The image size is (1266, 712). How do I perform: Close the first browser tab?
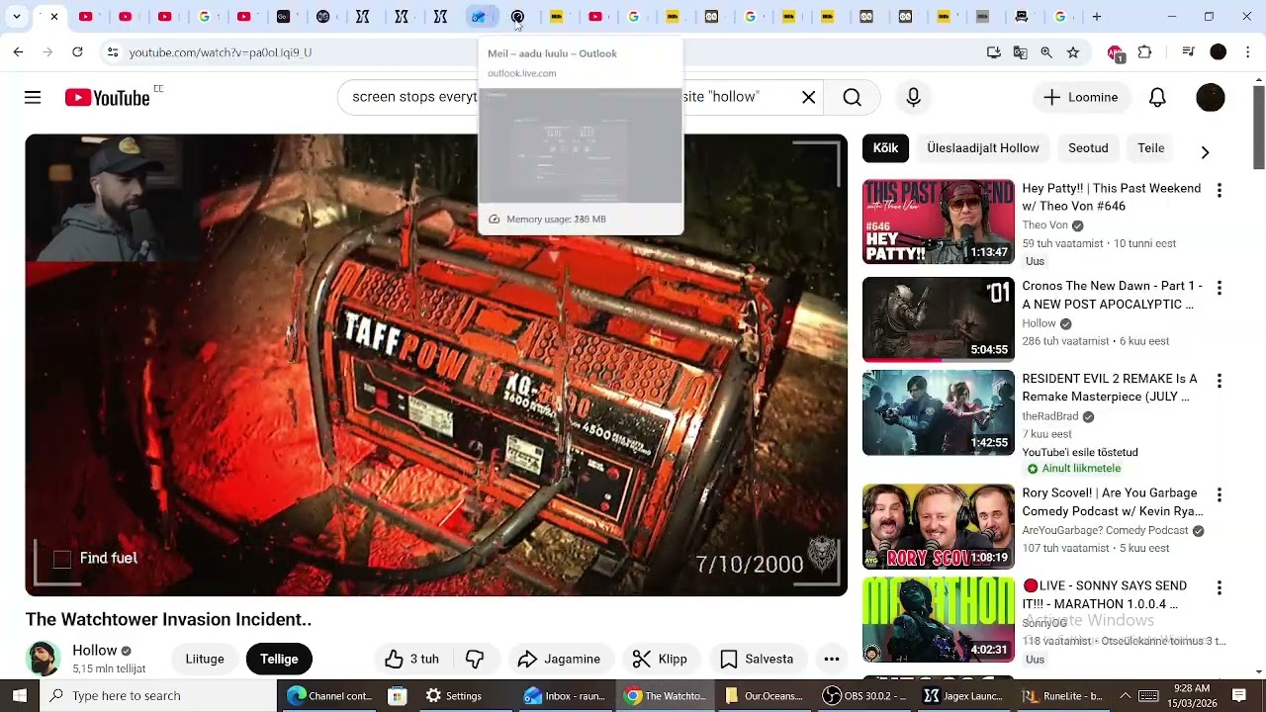coord(54,17)
